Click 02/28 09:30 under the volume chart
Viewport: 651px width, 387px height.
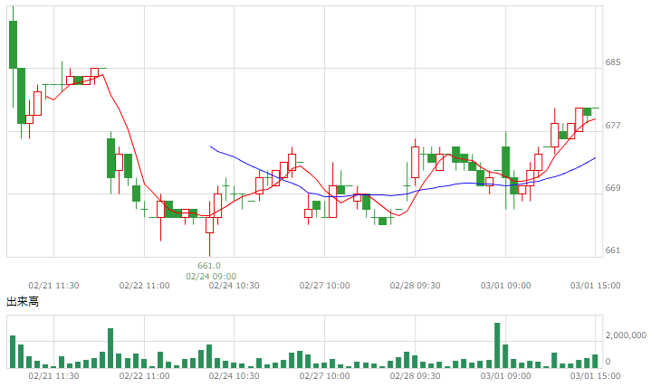coord(416,376)
